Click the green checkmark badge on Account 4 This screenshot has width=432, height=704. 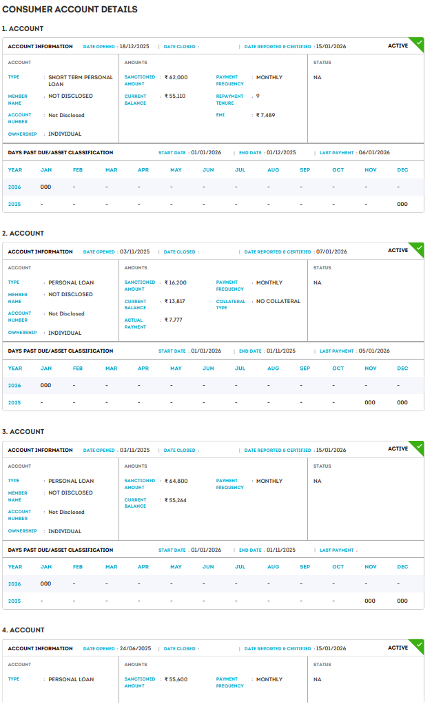(418, 645)
